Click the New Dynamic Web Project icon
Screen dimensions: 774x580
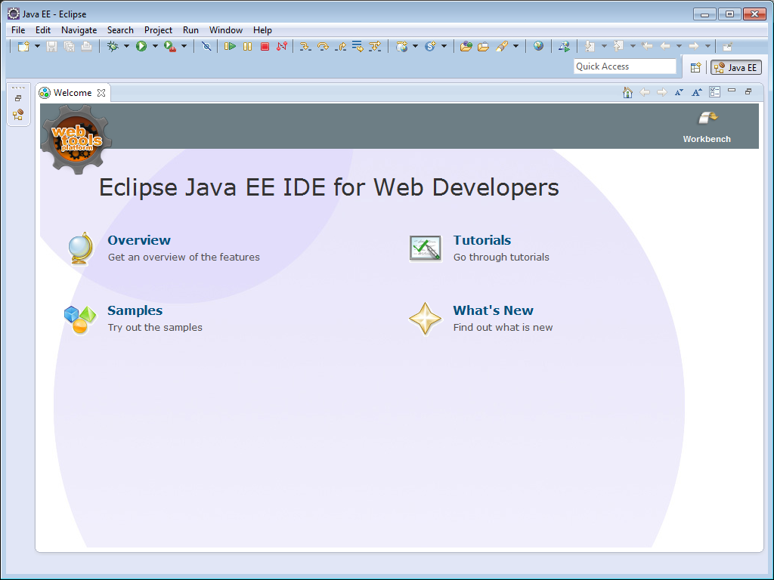point(402,46)
